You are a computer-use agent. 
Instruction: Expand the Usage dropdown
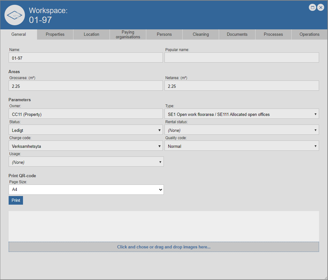(86, 162)
